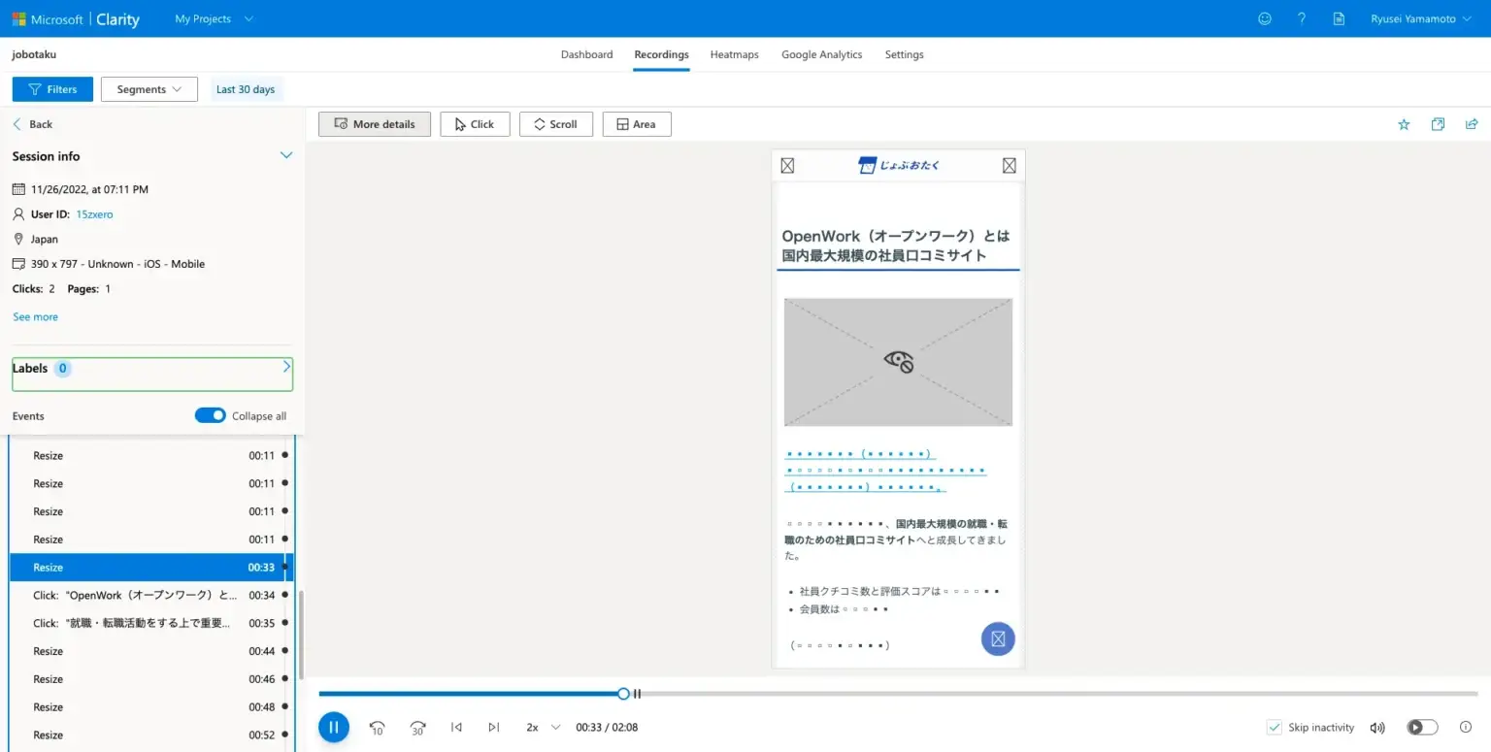
Task: Open User ID 15zxero link
Action: [x=94, y=214]
